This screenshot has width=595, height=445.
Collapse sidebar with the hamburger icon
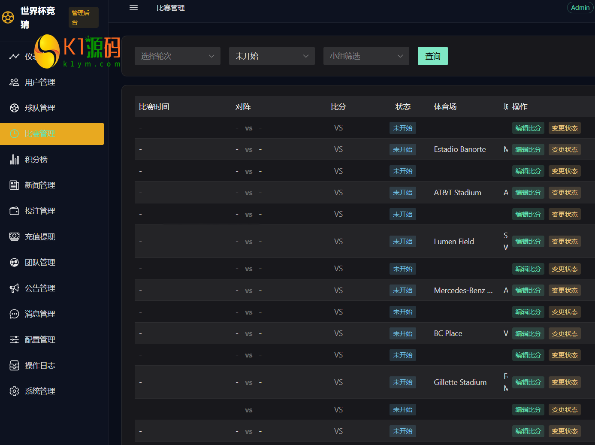pyautogui.click(x=133, y=8)
